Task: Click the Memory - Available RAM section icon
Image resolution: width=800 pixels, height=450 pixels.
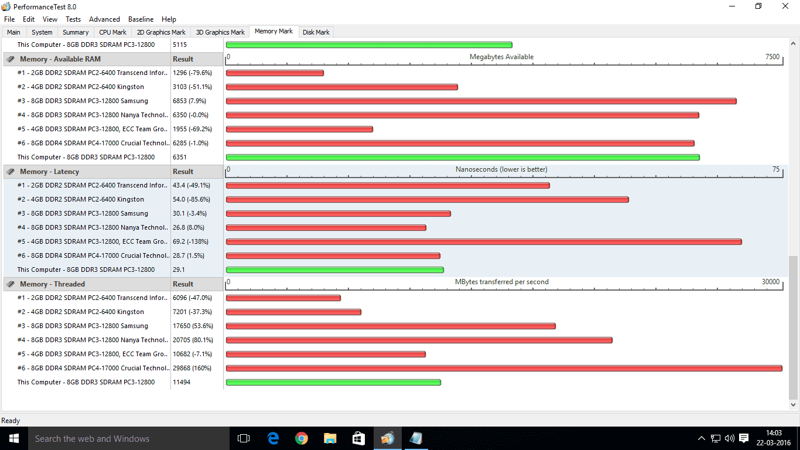Action: tap(11, 59)
